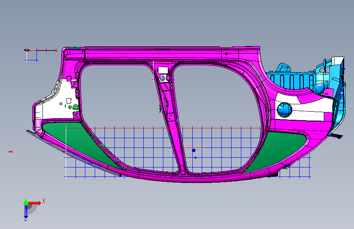354x229 pixels.
Task: Pick the blue point marker on the grid
Action: 194,150
